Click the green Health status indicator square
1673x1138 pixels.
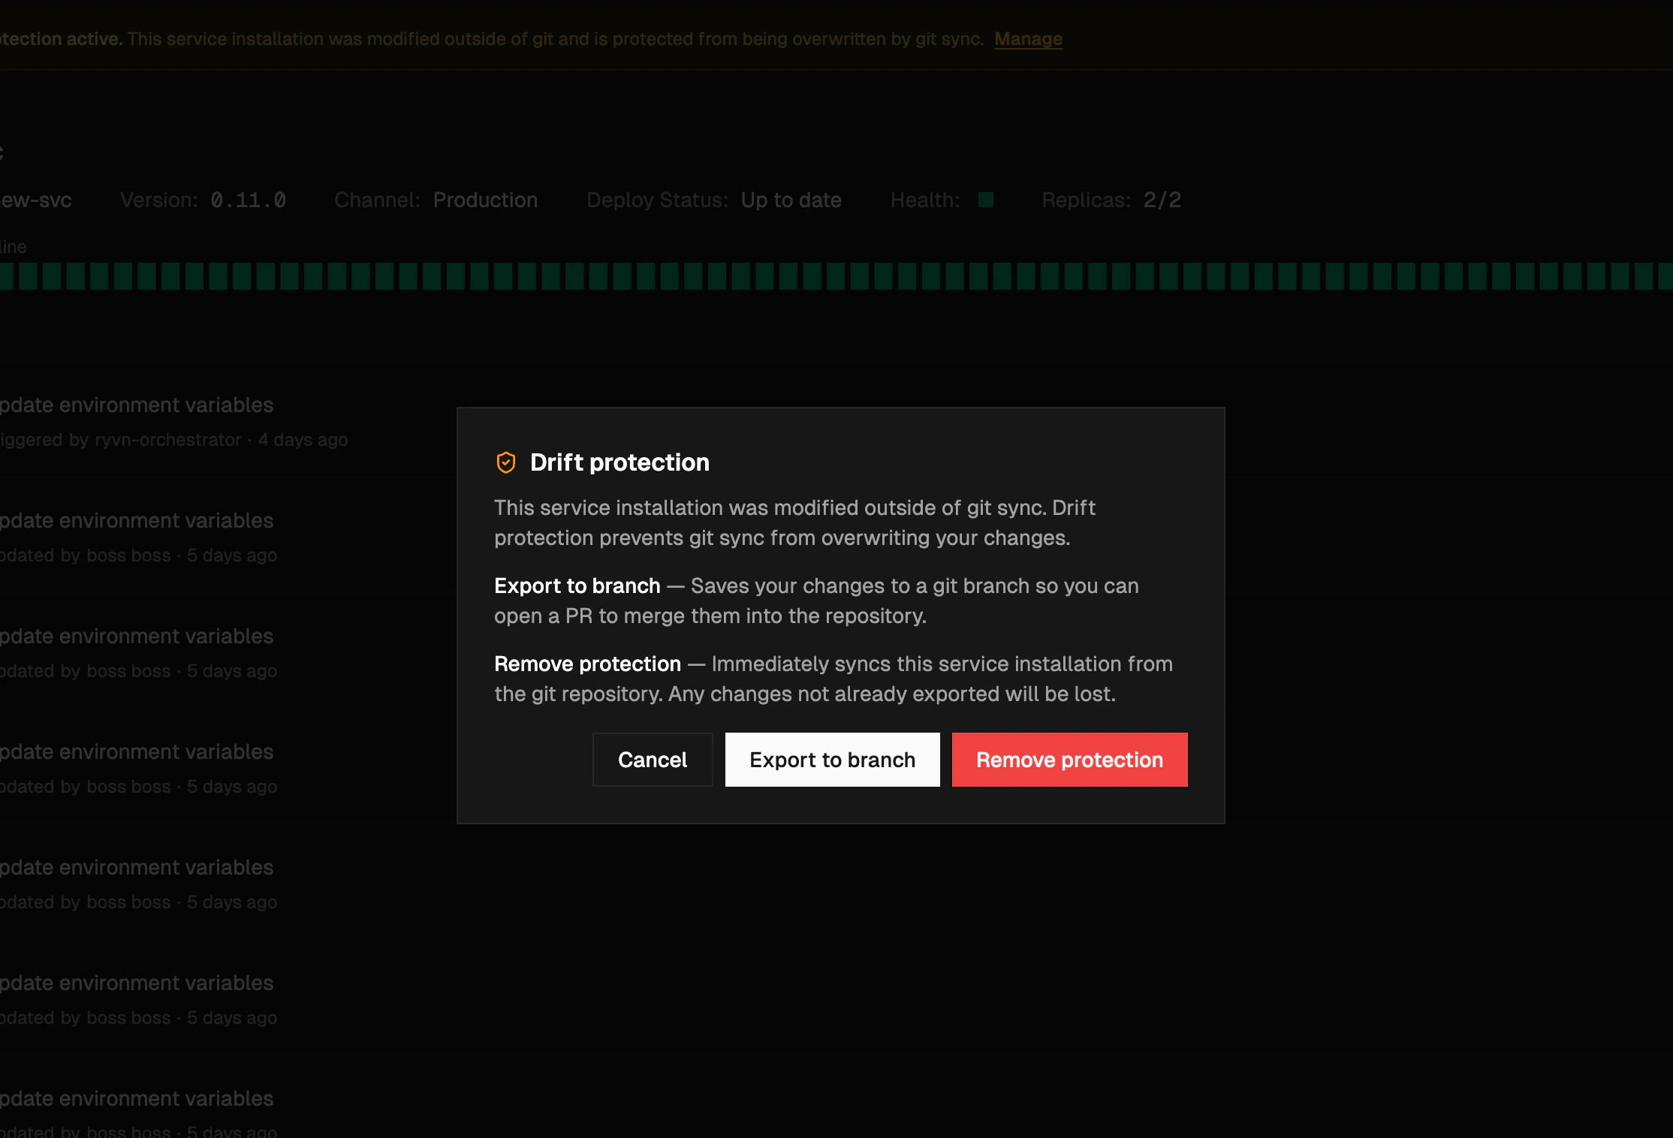tap(986, 200)
